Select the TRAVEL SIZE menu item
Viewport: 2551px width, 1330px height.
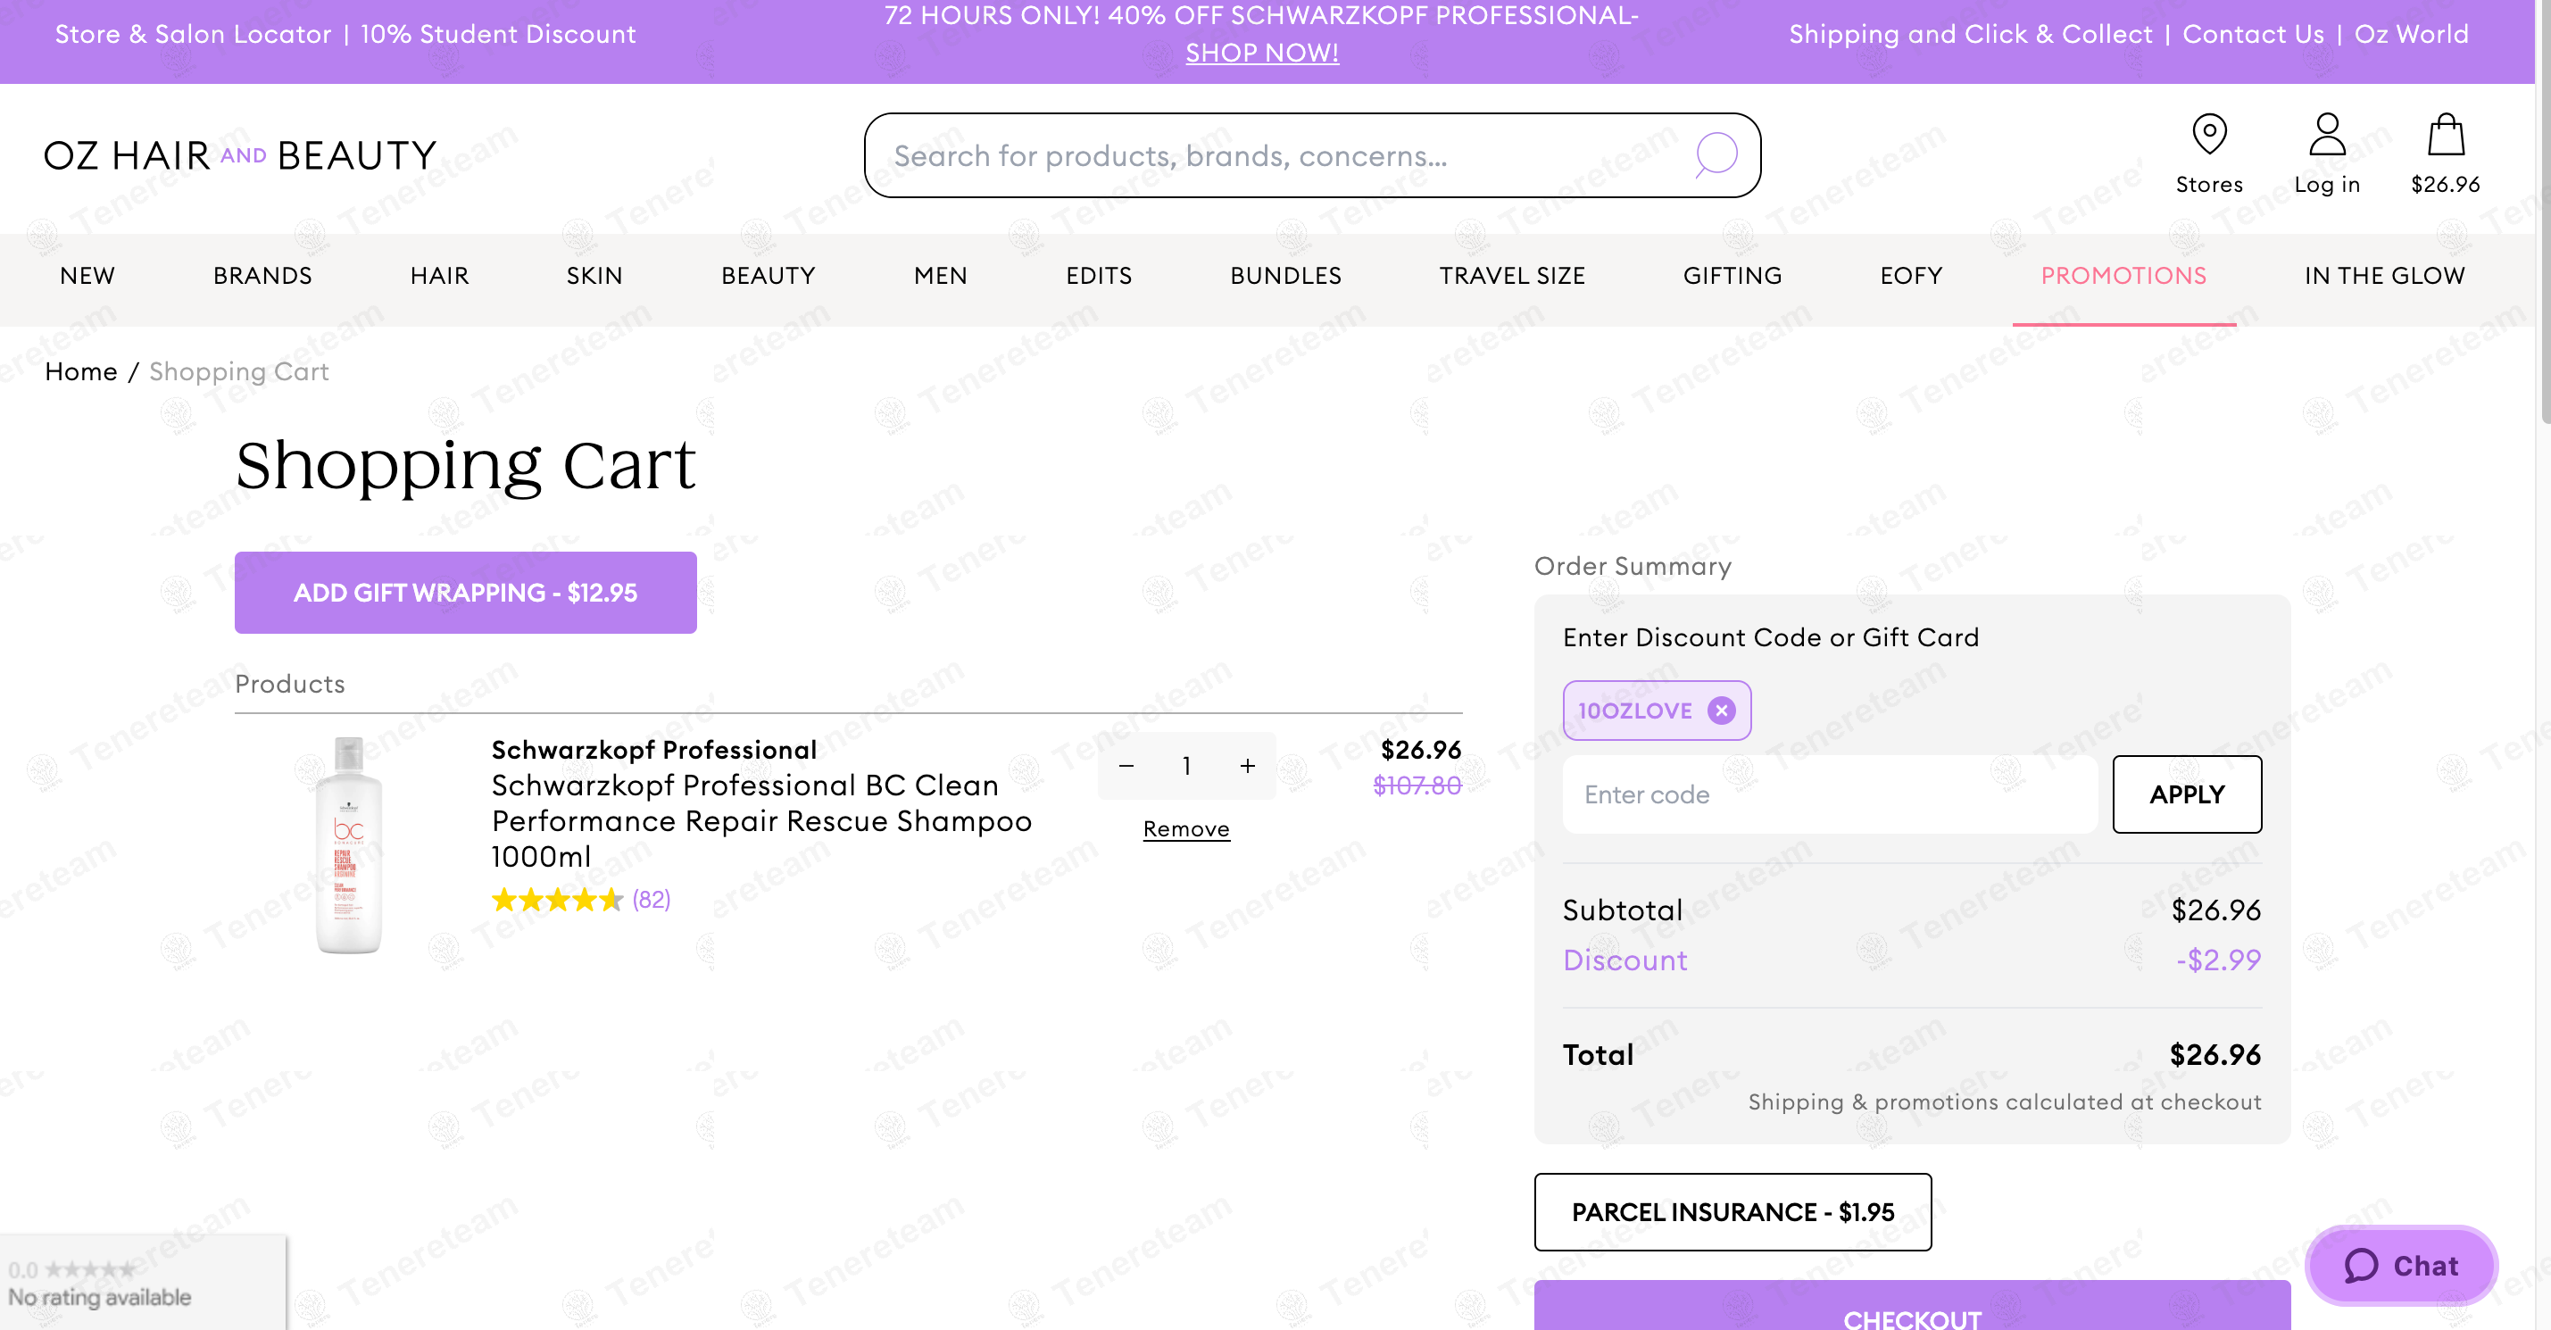tap(1511, 277)
